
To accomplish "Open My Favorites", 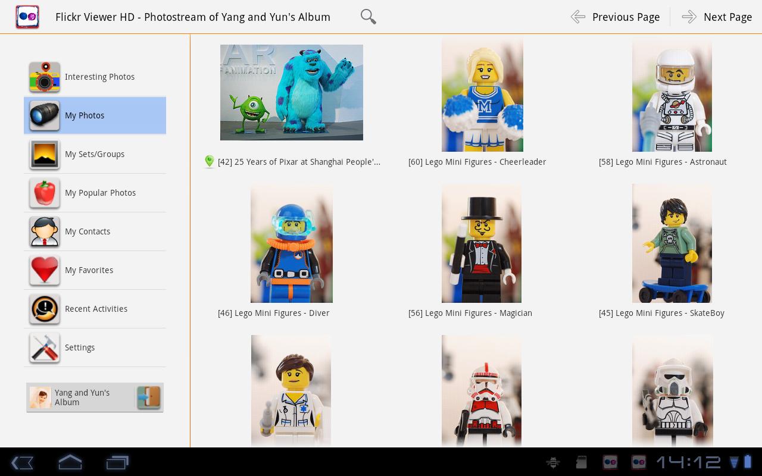I will pyautogui.click(x=95, y=270).
